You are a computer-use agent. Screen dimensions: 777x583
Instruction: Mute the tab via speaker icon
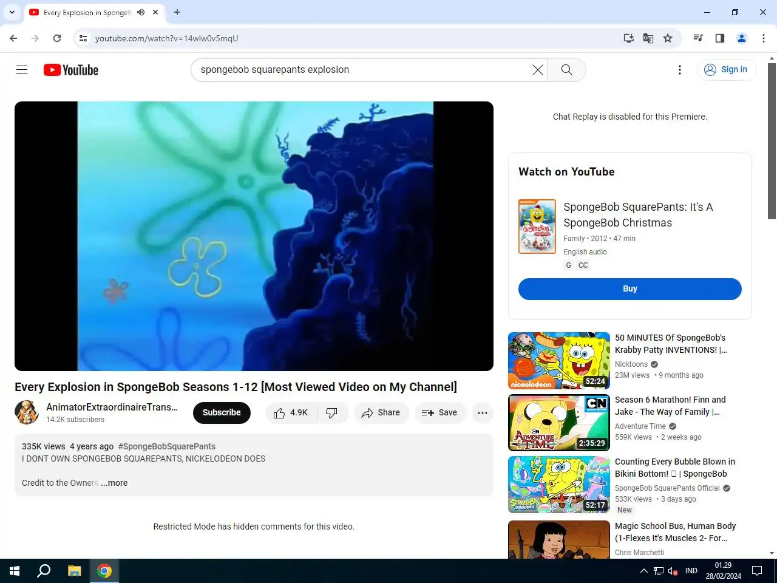point(141,12)
